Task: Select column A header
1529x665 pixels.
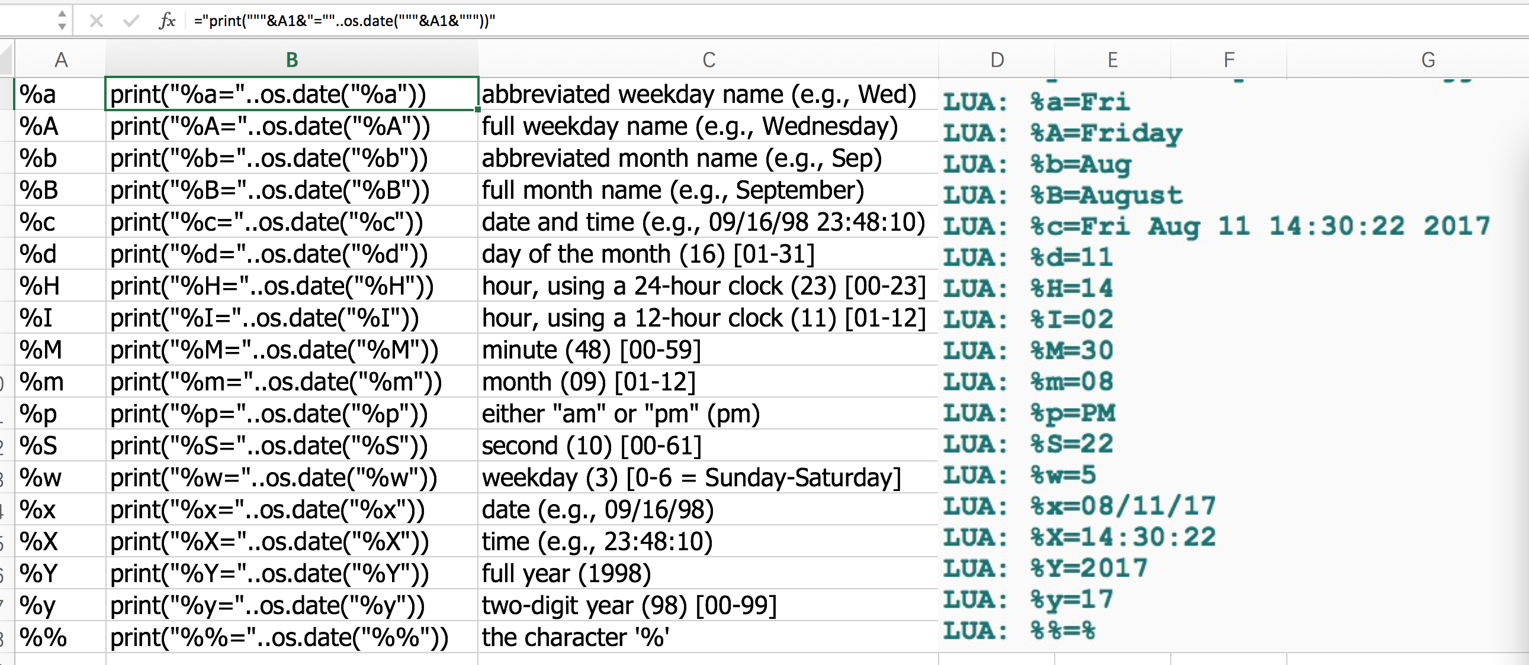Action: [60, 60]
